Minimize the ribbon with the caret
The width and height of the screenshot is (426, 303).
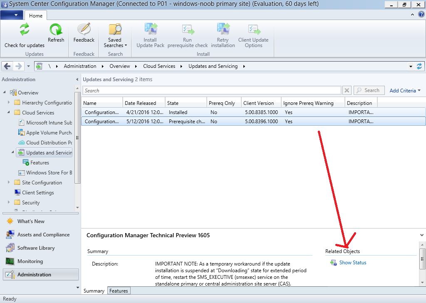point(412,15)
